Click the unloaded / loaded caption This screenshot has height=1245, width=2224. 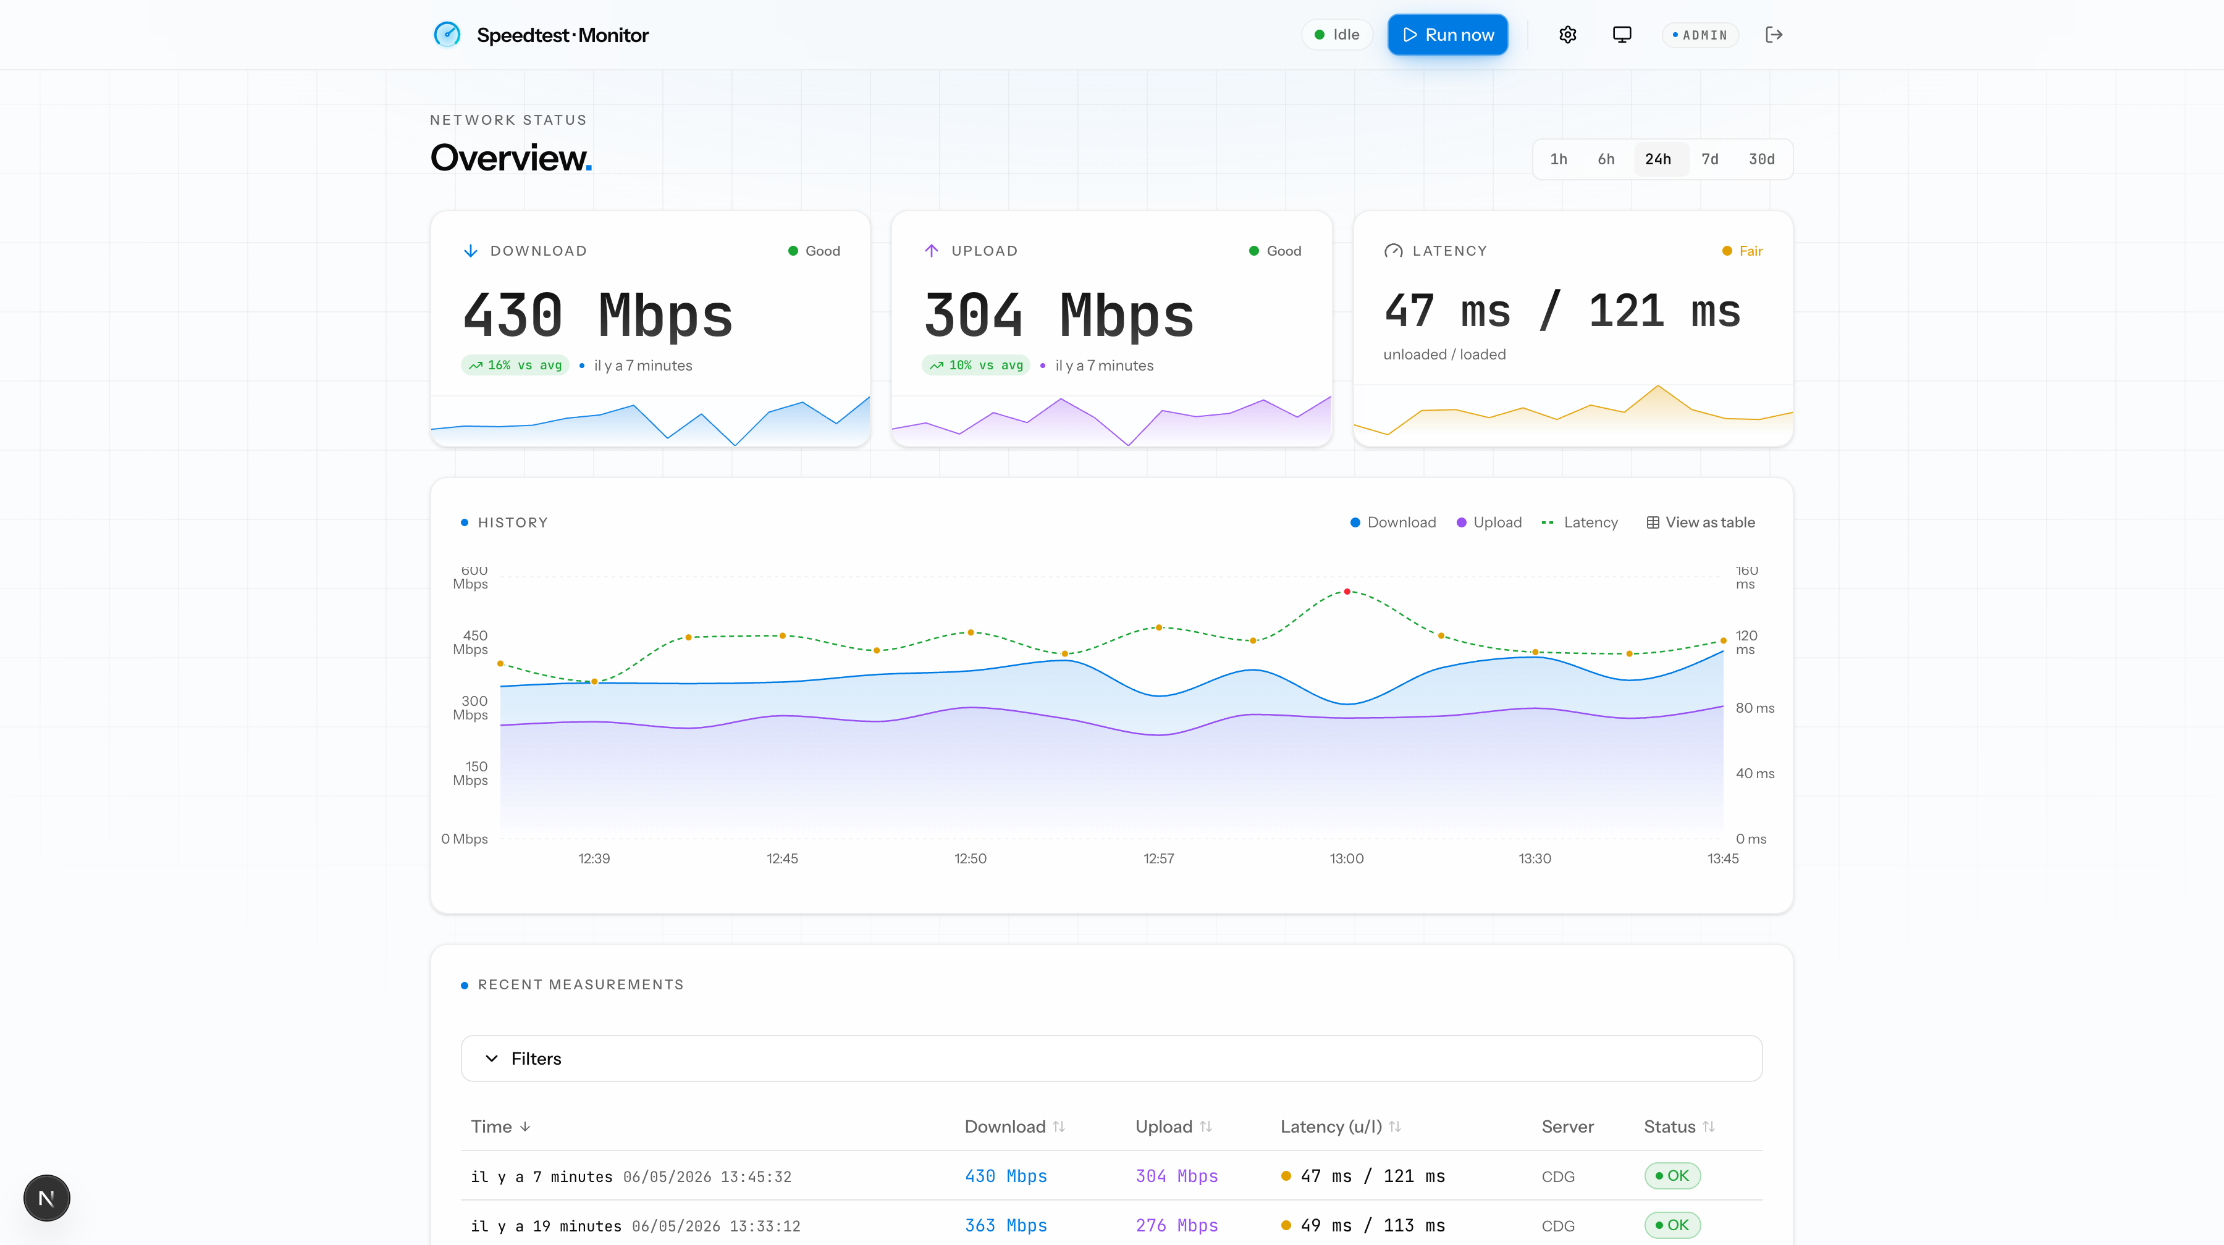1444,354
